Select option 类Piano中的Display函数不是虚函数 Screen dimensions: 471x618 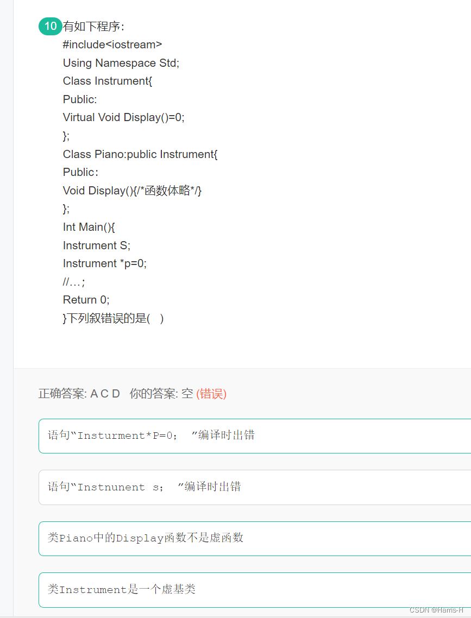coord(255,538)
